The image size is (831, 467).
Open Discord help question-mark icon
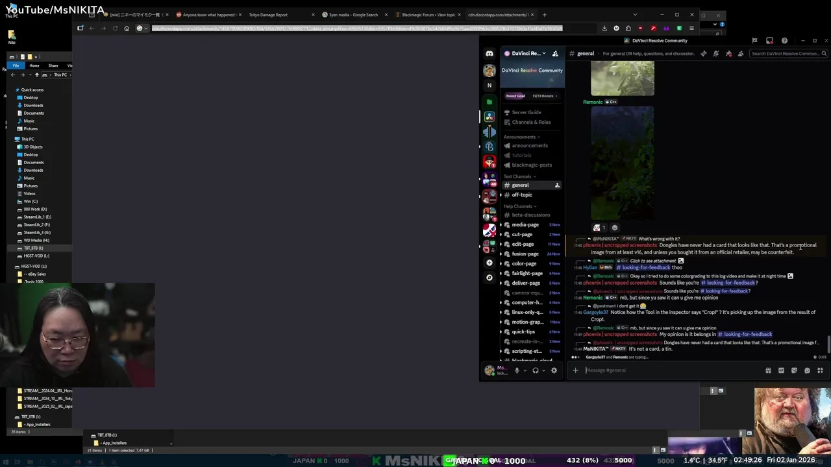[x=784, y=41]
